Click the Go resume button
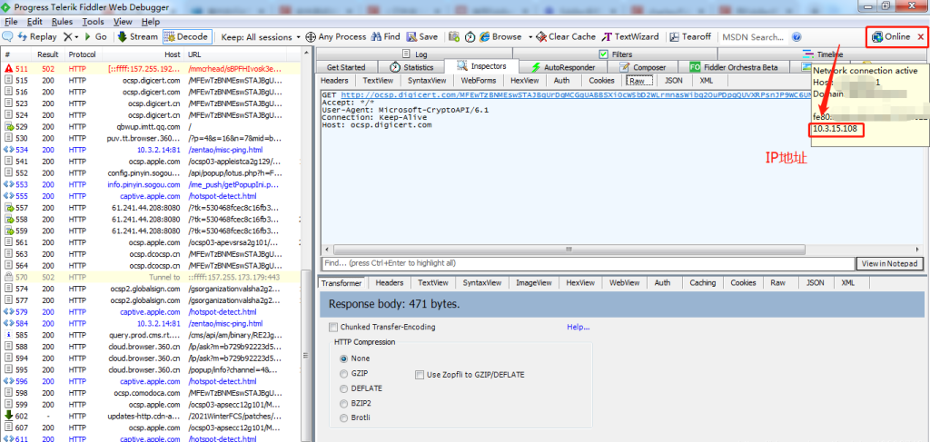 95,36
